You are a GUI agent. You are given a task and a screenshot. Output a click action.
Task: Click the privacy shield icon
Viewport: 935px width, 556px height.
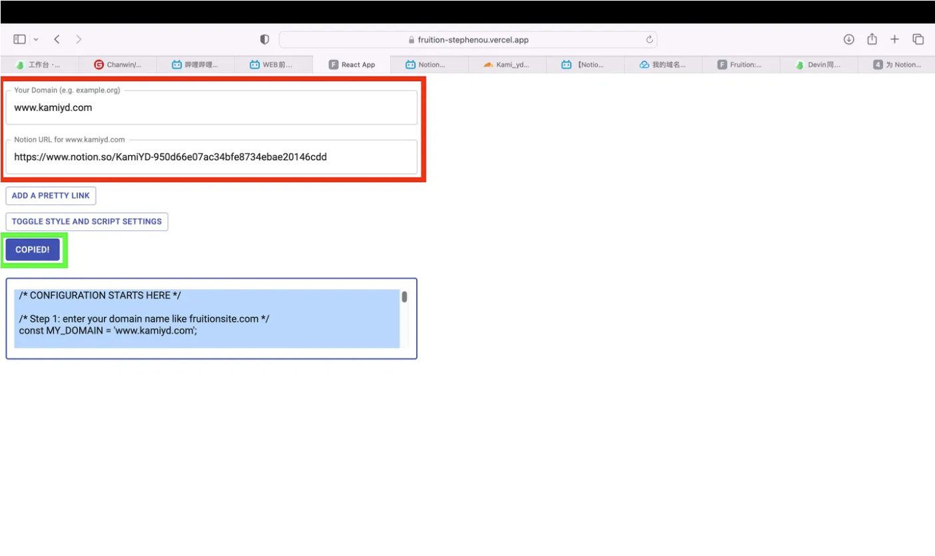pos(264,40)
